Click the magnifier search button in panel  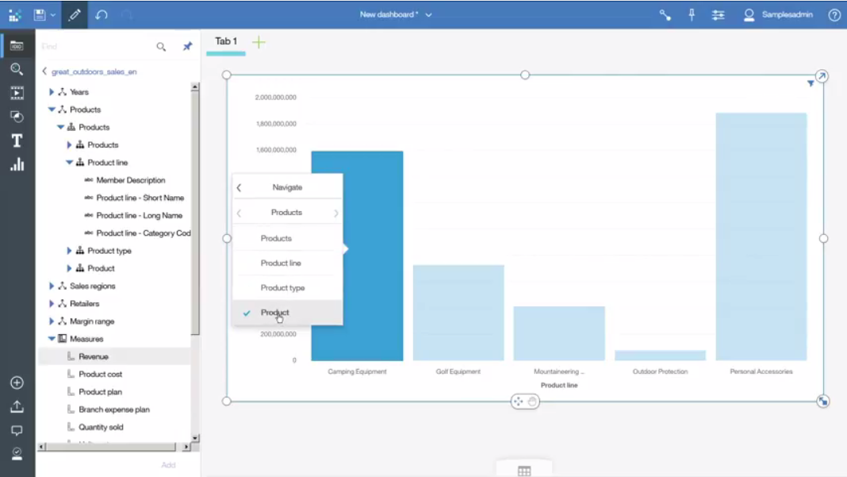click(161, 47)
